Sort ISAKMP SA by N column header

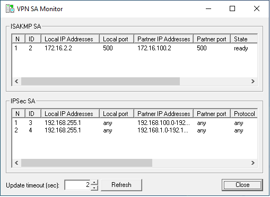pos(19,39)
